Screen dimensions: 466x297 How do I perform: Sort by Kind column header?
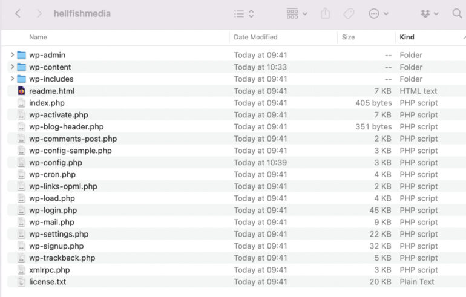(407, 37)
